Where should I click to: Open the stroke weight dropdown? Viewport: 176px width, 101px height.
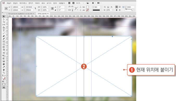(101, 7)
